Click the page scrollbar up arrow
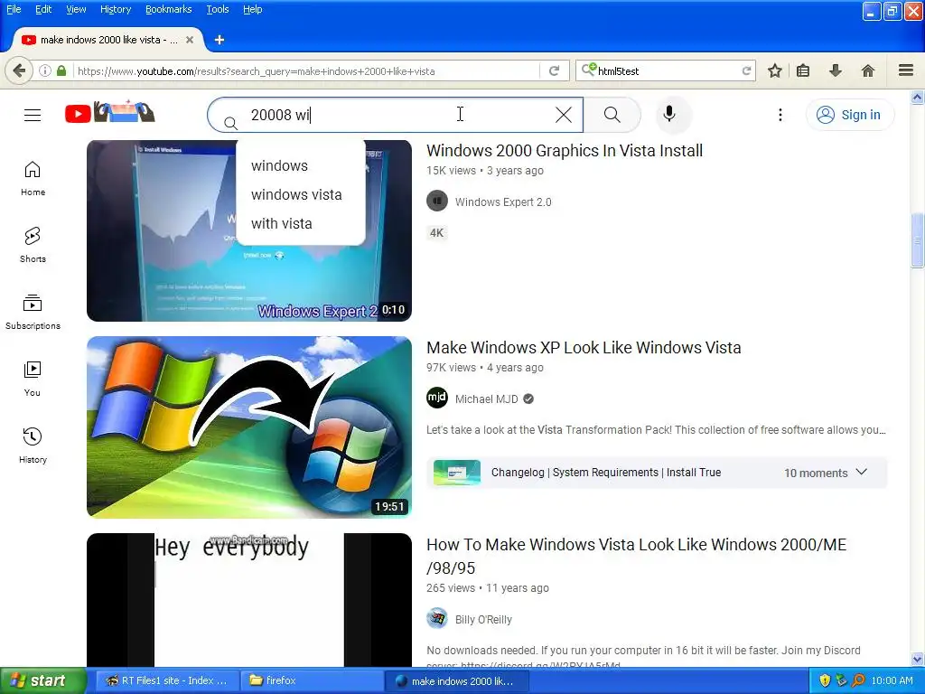The width and height of the screenshot is (925, 694). pyautogui.click(x=918, y=97)
